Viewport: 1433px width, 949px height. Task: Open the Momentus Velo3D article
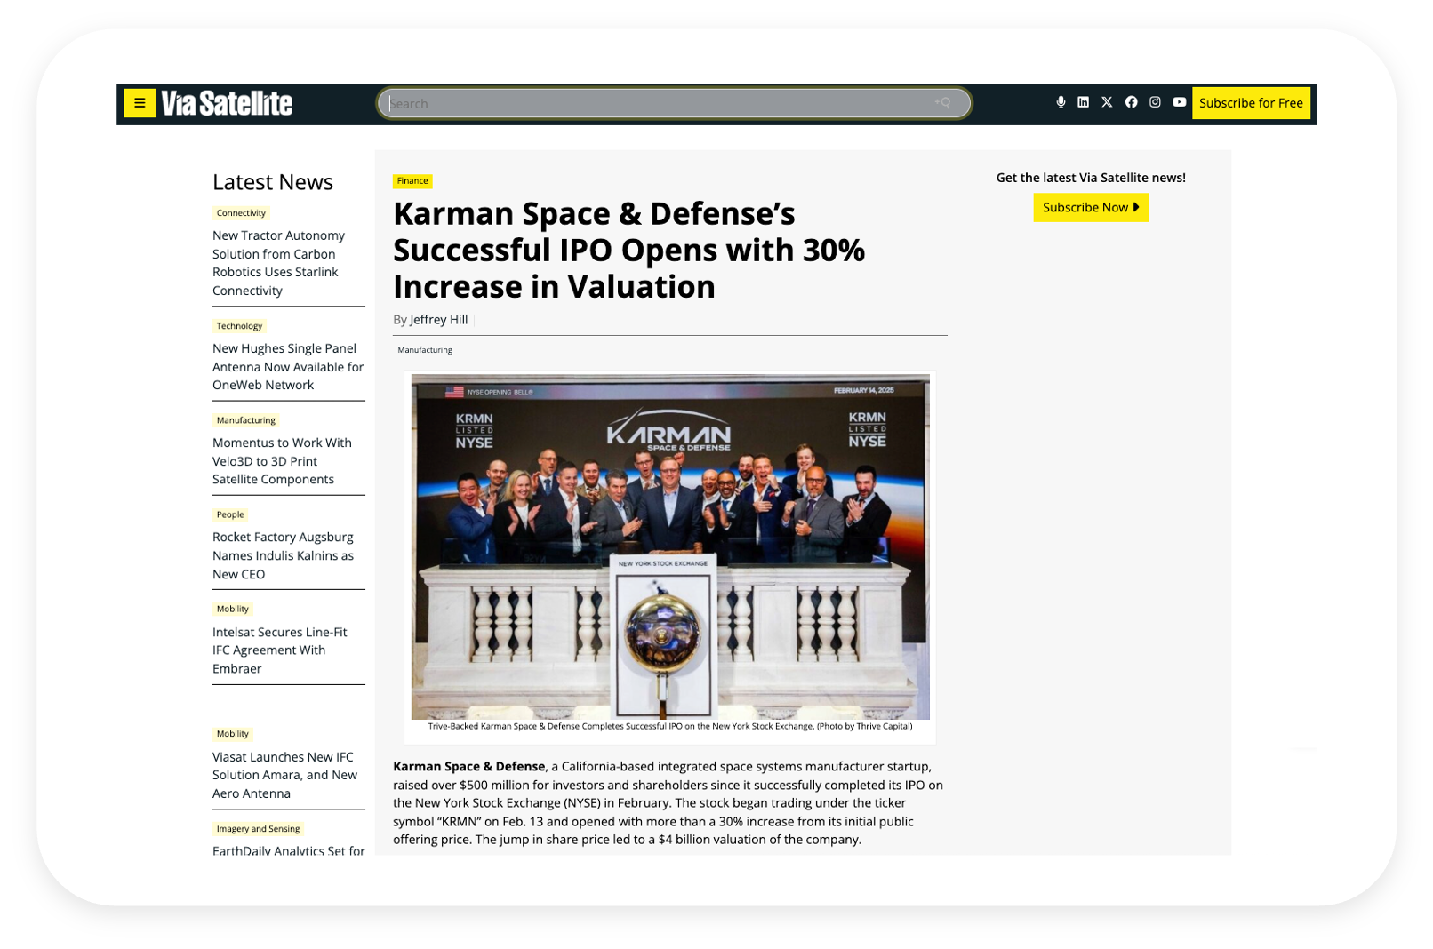tap(282, 461)
